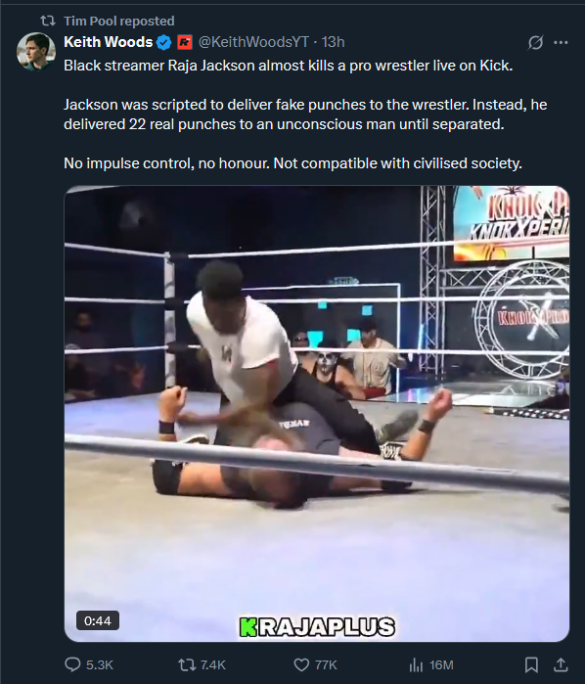Click the Keith Woods display name
Screen dimensions: 585x684
click(109, 42)
